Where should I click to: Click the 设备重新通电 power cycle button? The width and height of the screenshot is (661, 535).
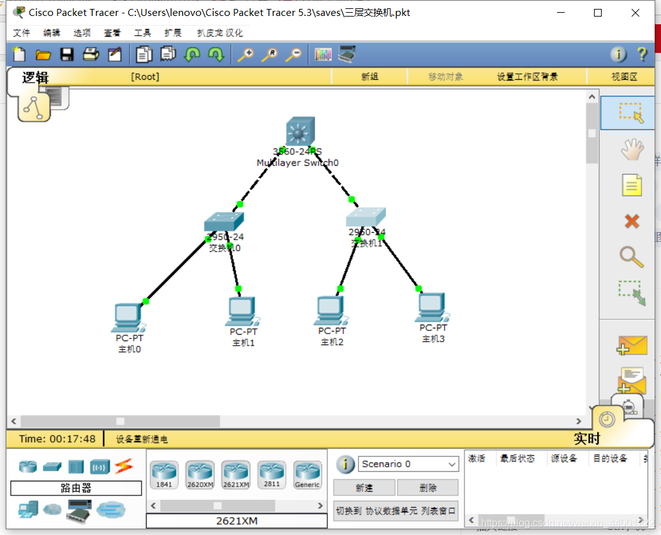pos(142,439)
